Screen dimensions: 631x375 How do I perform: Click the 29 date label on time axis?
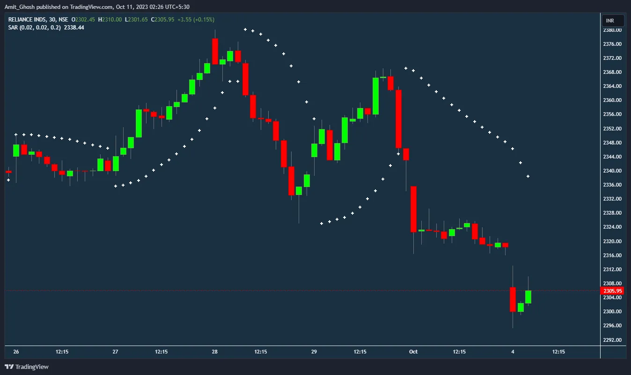click(314, 352)
